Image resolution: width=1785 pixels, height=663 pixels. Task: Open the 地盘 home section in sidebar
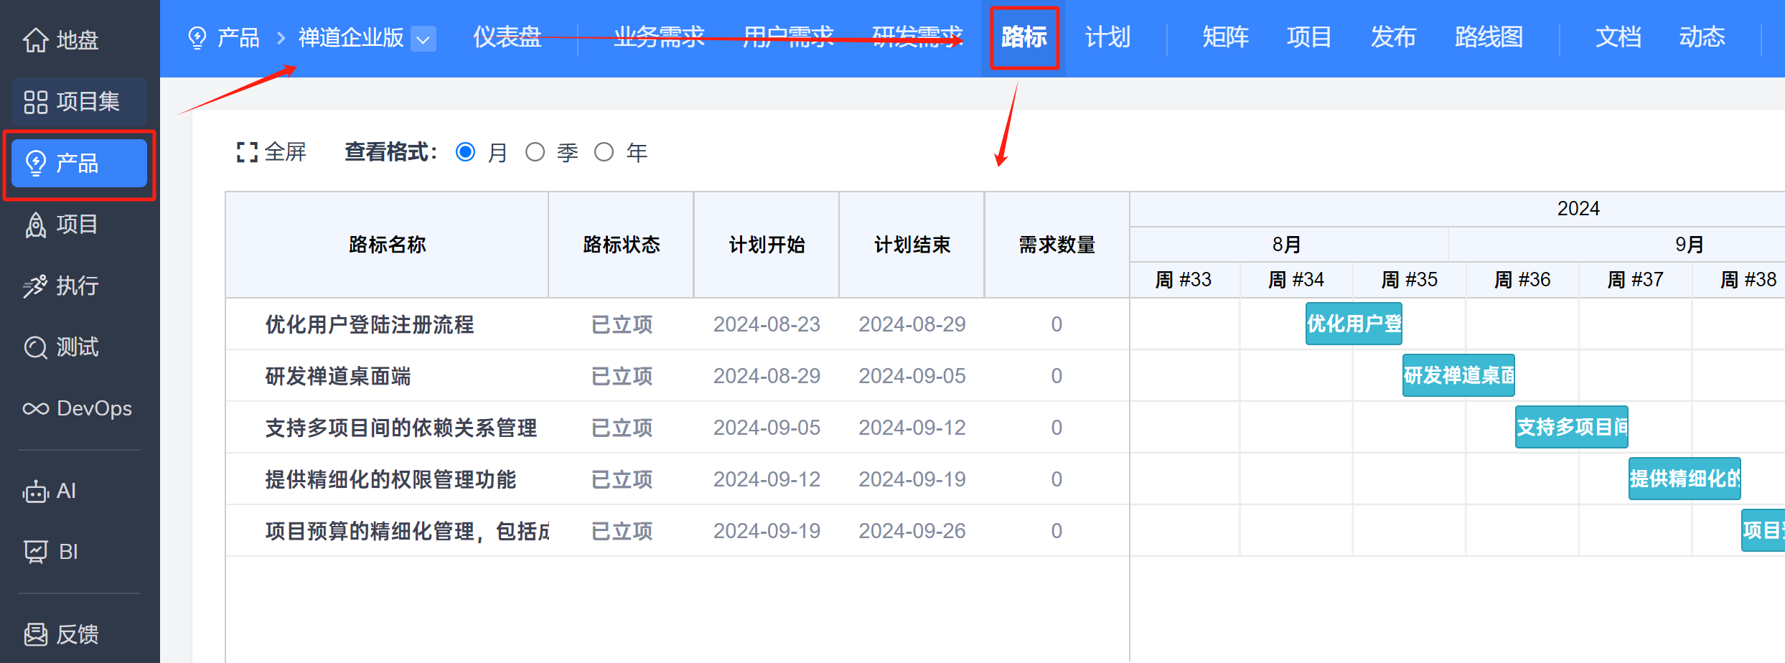(74, 40)
